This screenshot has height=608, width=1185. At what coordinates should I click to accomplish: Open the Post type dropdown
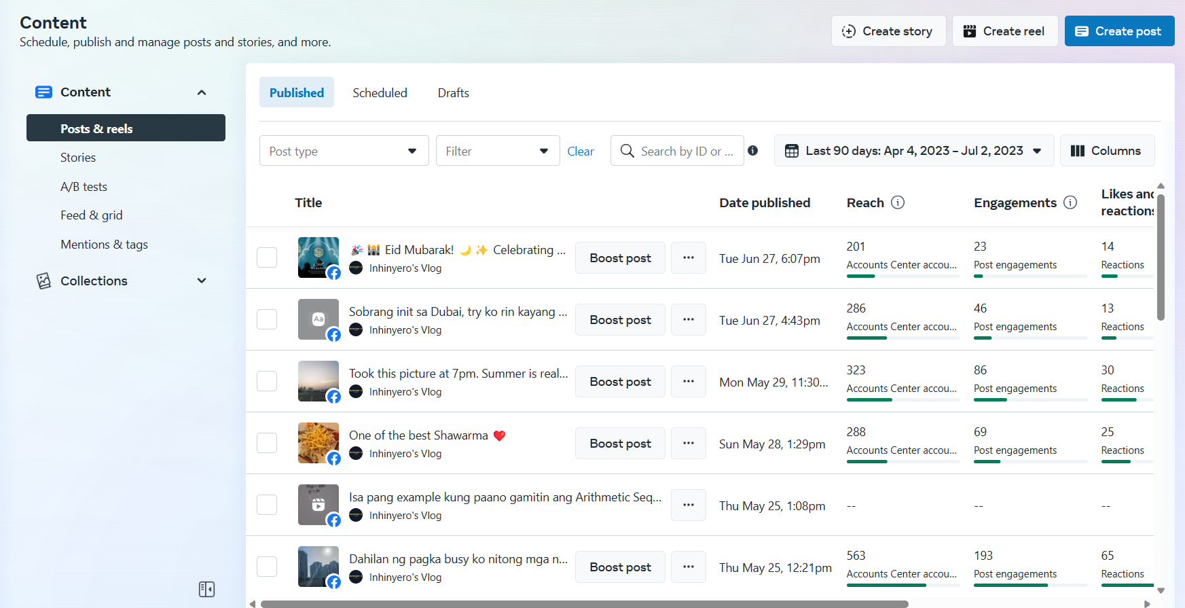344,151
